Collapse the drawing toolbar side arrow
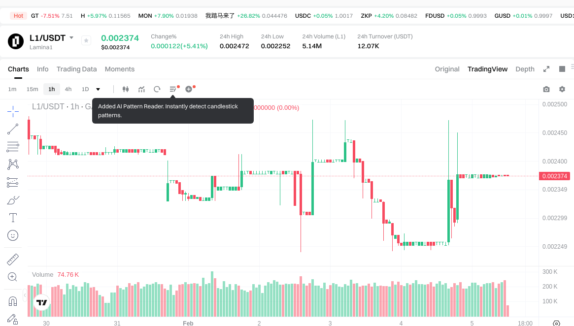This screenshot has width=574, height=326. coord(25,294)
